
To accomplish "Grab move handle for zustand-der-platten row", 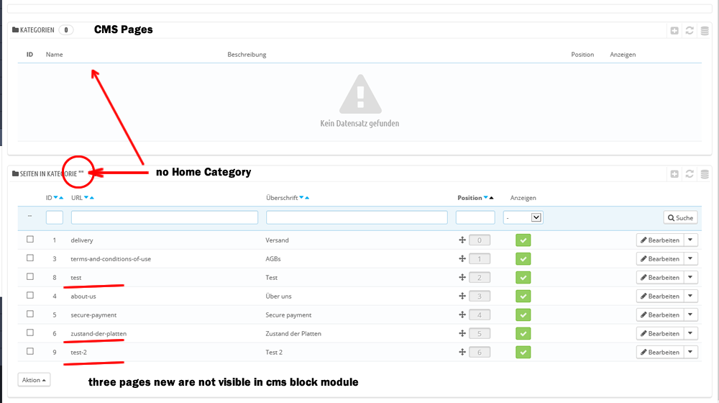I will point(462,333).
